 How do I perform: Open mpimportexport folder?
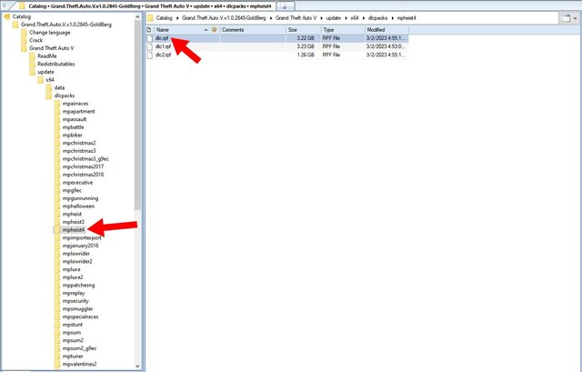pos(82,237)
